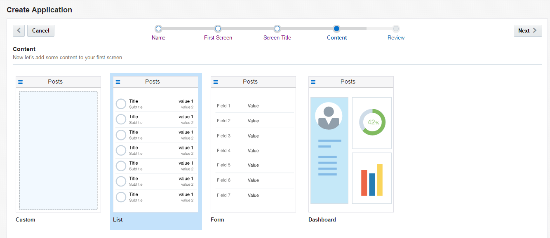
Task: Choose the Custom content template thumbnail
Action: (x=58, y=144)
